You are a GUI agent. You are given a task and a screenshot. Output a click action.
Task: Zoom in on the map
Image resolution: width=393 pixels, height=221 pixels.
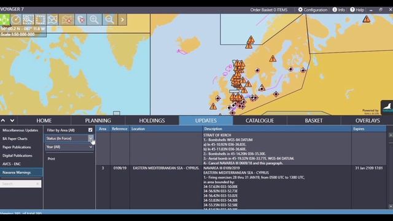(95, 20)
